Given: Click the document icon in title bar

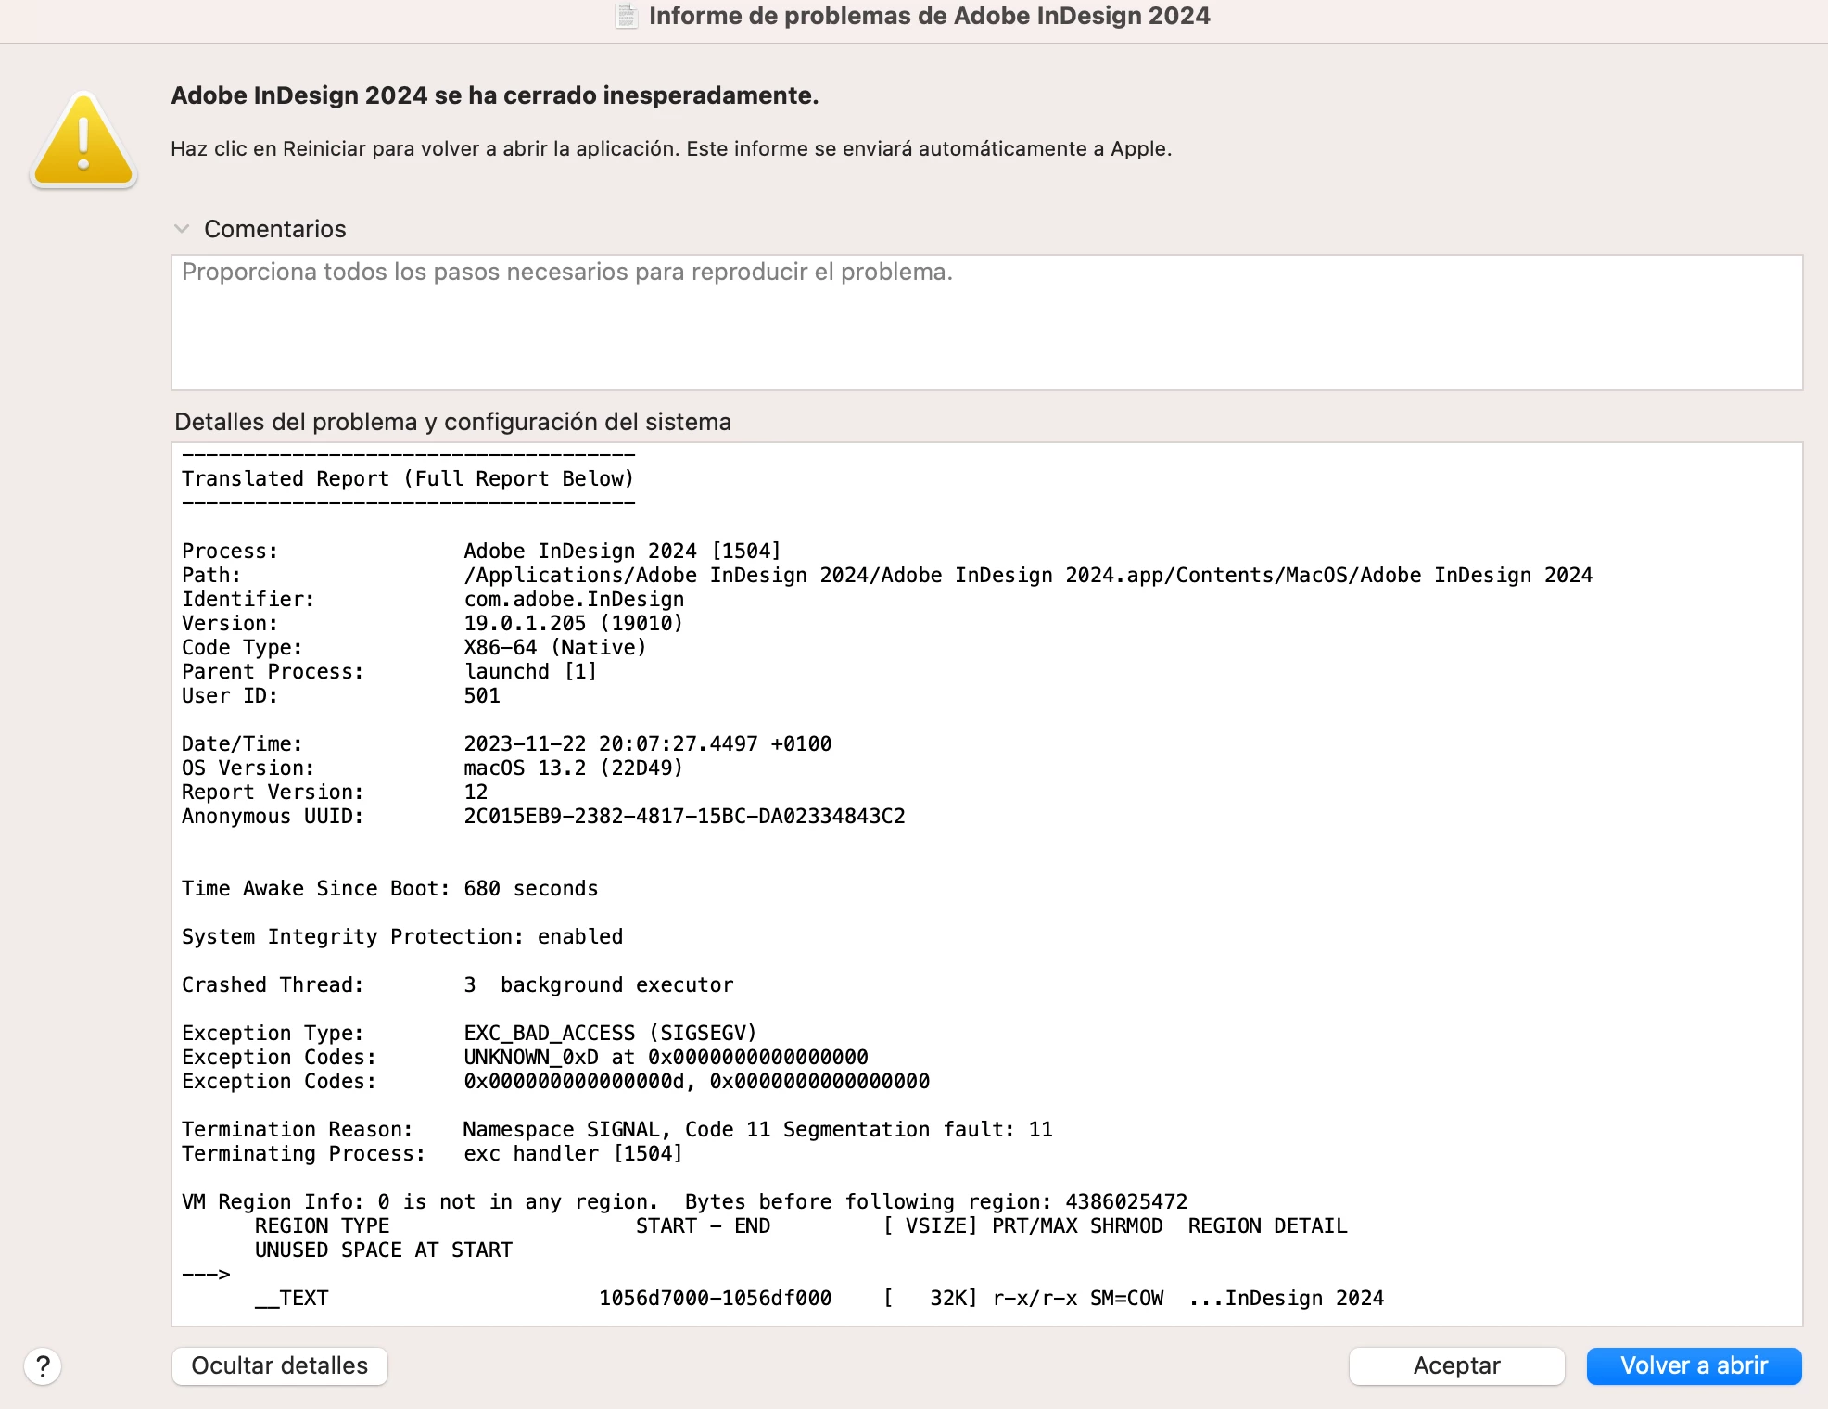Looking at the screenshot, I should point(627,16).
